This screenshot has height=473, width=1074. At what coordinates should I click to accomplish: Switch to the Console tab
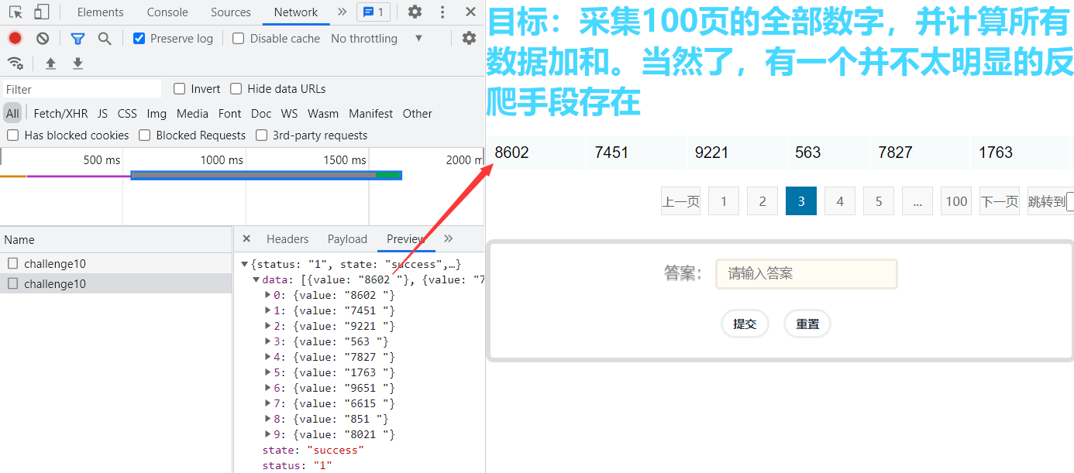pyautogui.click(x=167, y=12)
